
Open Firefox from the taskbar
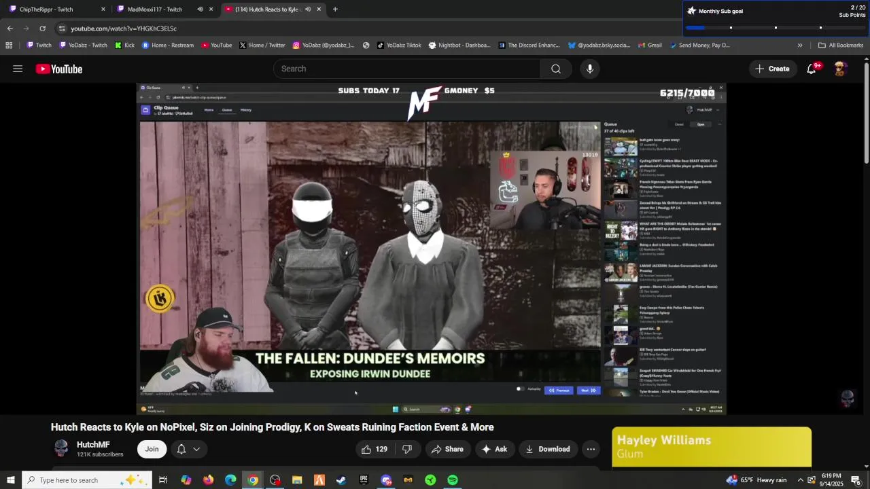pos(208,480)
